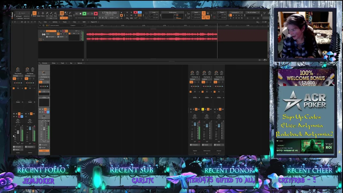Image resolution: width=343 pixels, height=193 pixels.
Task: Toggle input echo headphone on Audio track
Action: [x=66, y=31]
